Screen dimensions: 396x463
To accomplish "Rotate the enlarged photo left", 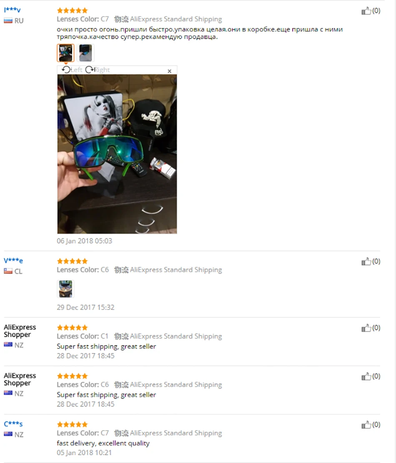I will point(72,70).
